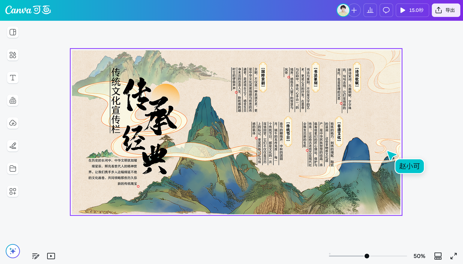The image size is (463, 264).
Task: Open the Canva 可画 home logo
Action: [x=28, y=10]
